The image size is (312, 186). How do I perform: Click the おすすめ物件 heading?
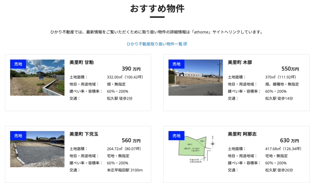(157, 9)
